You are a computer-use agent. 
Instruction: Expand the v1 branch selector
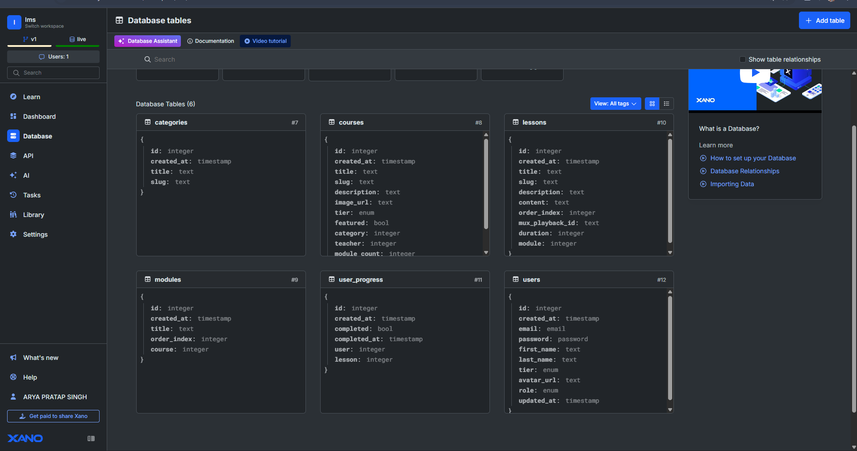point(29,39)
